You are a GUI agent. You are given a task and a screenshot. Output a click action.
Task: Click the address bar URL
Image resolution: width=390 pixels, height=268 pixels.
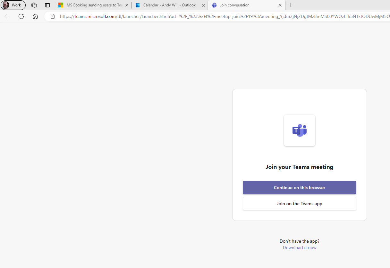224,16
